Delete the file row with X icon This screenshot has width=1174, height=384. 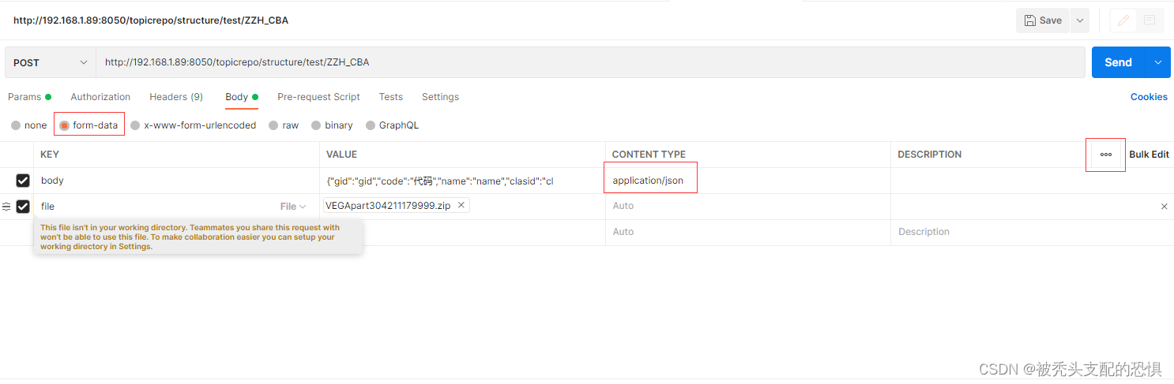1164,207
